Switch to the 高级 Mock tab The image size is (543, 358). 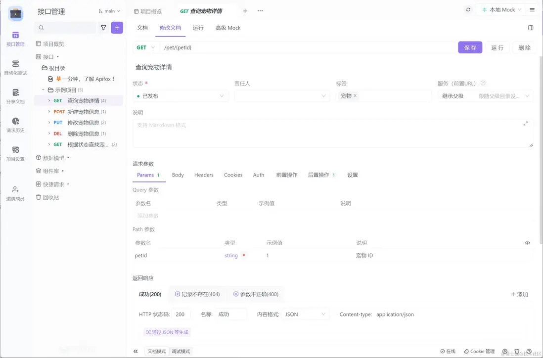pyautogui.click(x=228, y=28)
